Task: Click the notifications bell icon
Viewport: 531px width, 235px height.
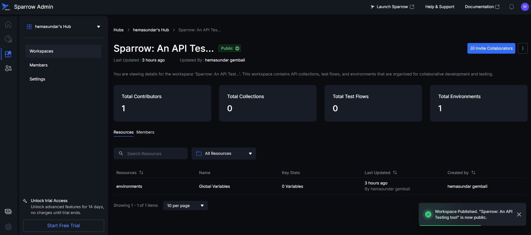Action: tap(511, 7)
